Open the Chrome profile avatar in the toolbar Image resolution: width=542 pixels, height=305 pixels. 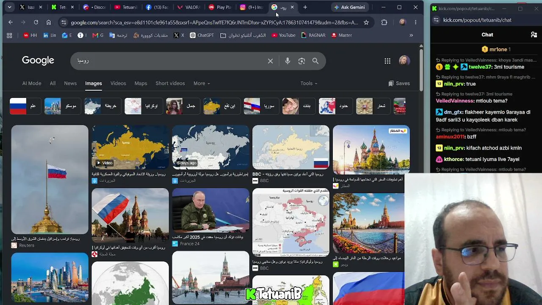[x=402, y=22]
